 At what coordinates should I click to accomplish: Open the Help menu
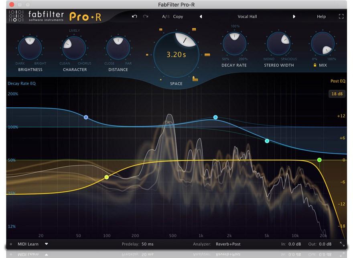point(321,16)
